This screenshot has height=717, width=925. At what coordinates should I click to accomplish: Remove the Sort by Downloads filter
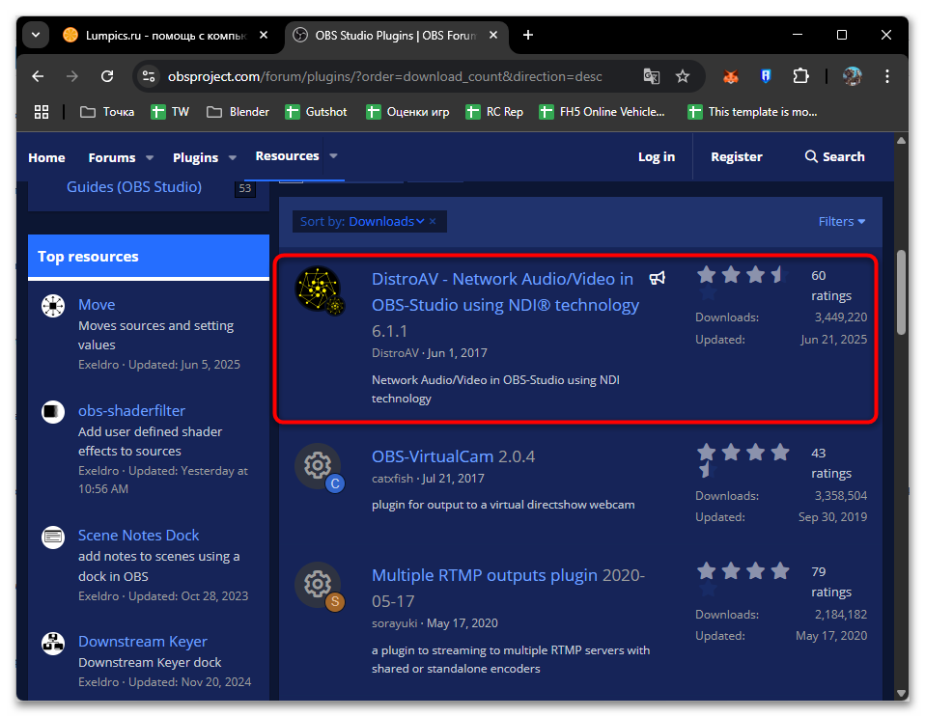pyautogui.click(x=433, y=222)
